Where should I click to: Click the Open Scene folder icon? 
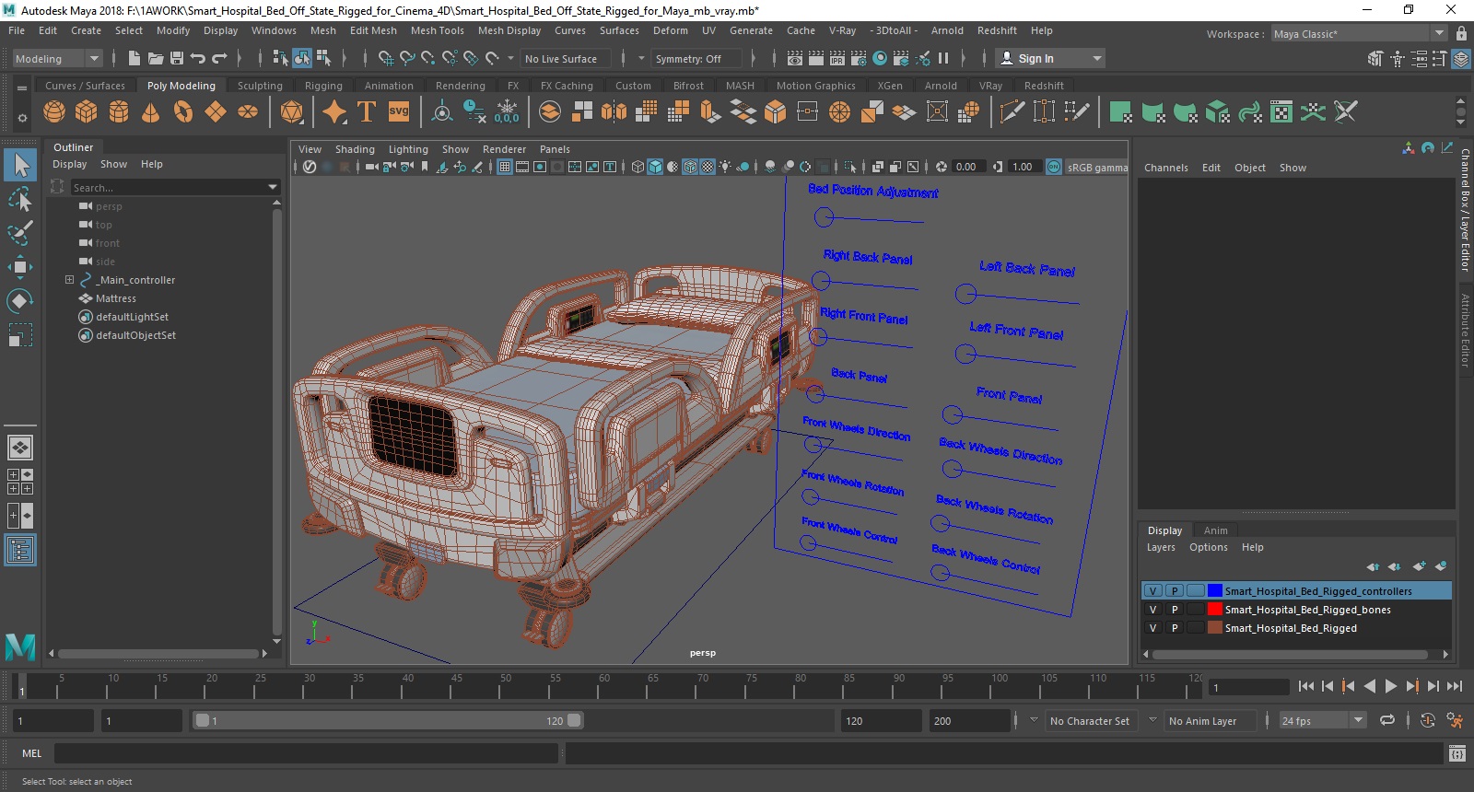click(156, 58)
